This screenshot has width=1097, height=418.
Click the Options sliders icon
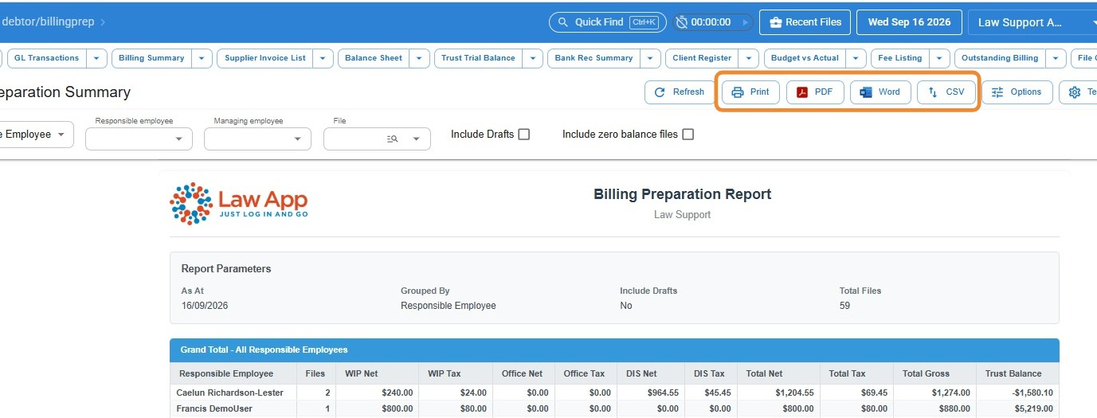coord(997,92)
